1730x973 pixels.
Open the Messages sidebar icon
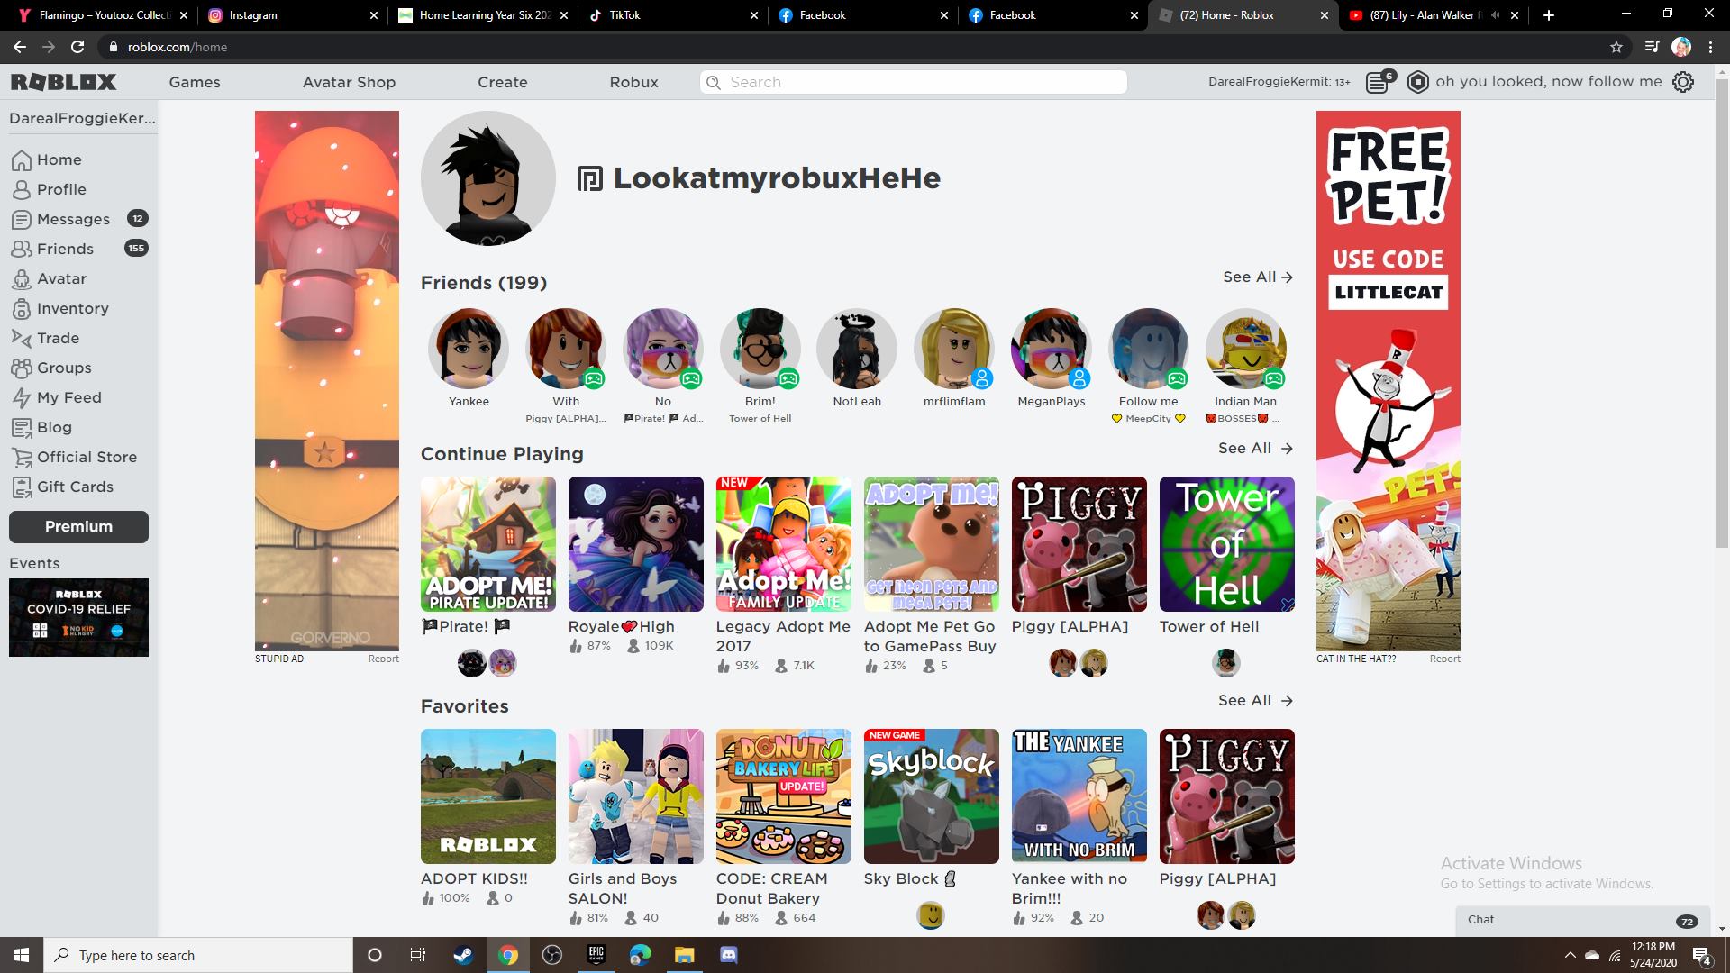click(22, 220)
